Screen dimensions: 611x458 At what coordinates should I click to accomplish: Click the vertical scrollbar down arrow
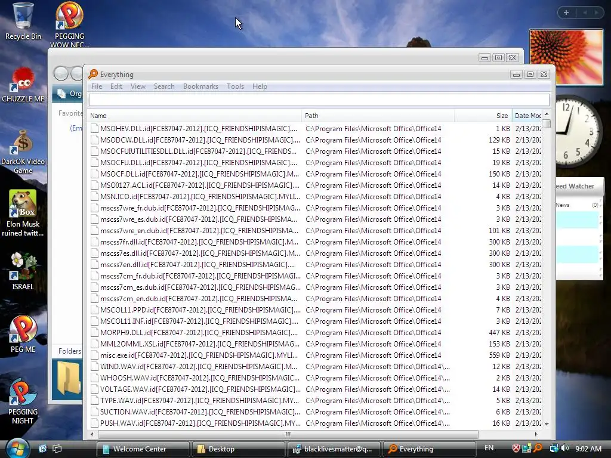pos(547,424)
